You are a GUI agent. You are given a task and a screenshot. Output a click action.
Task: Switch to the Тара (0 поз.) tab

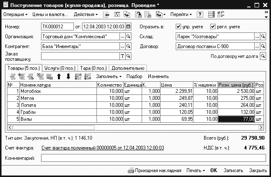[93, 68]
